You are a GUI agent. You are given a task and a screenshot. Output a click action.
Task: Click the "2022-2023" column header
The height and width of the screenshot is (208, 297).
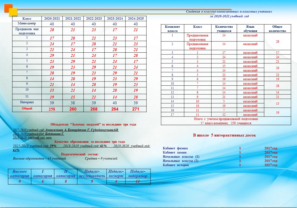click(94, 19)
